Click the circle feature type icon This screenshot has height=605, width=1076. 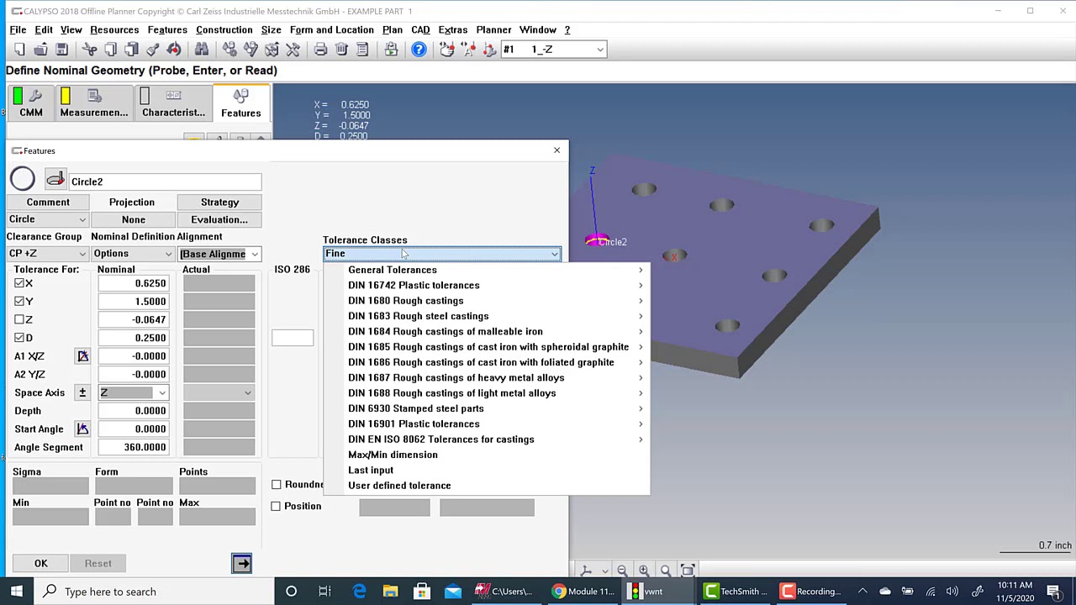pos(23,179)
